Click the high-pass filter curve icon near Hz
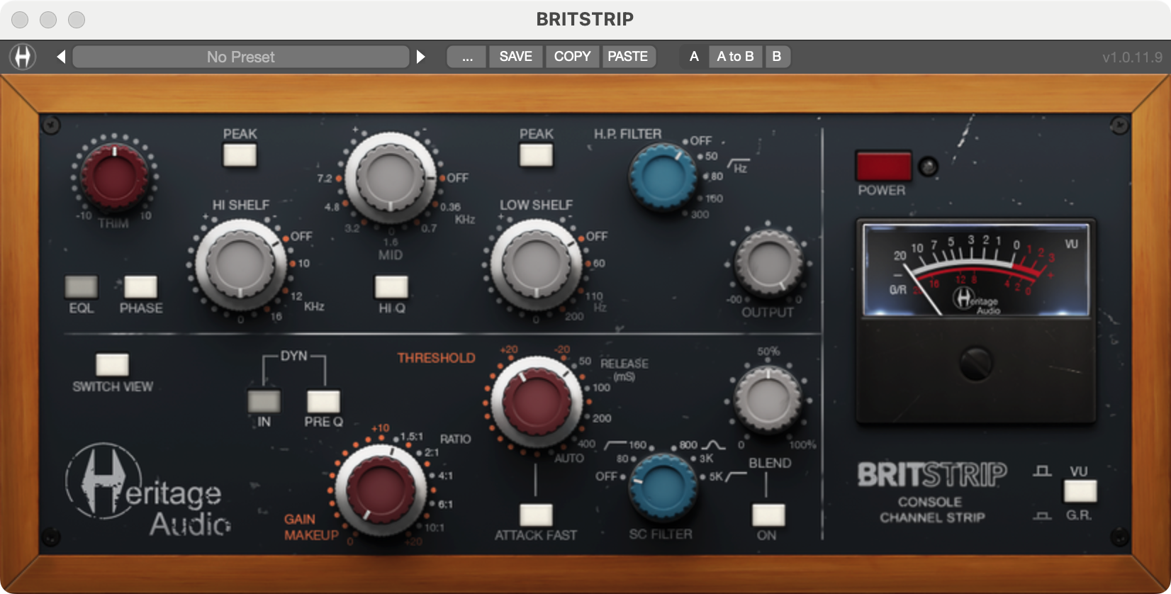This screenshot has width=1171, height=594. pyautogui.click(x=739, y=164)
